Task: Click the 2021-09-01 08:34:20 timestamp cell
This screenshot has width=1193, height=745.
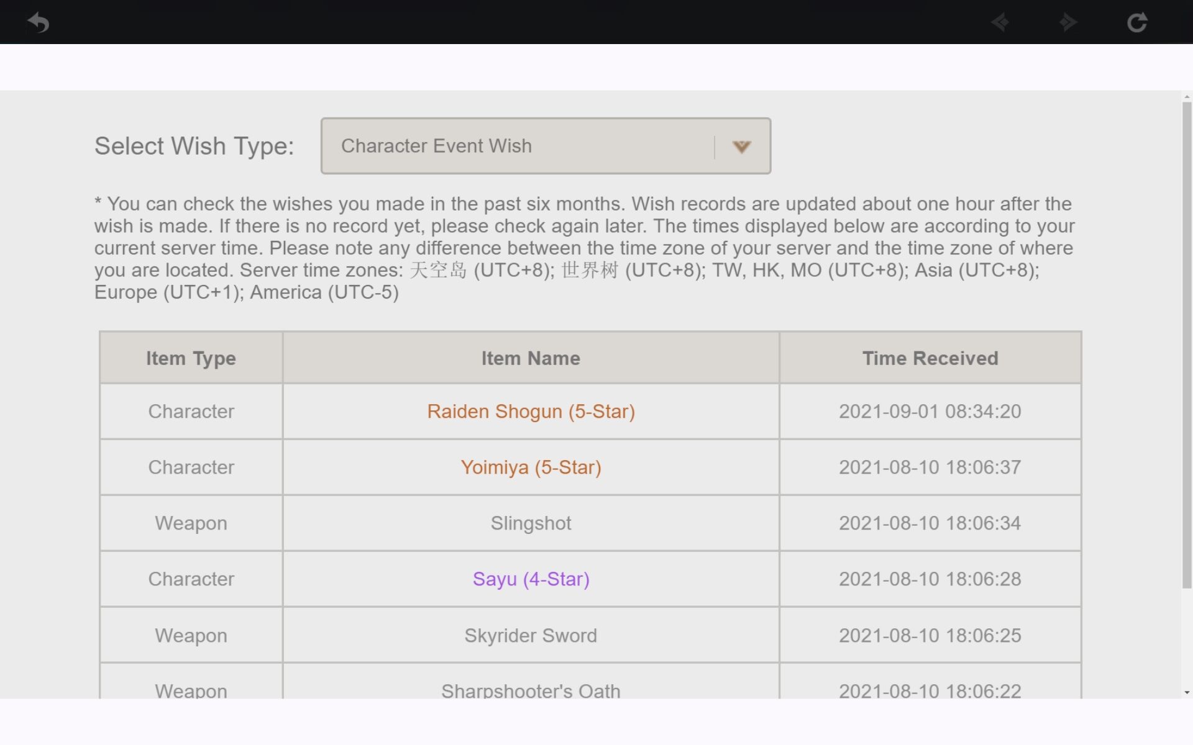Action: [930, 412]
